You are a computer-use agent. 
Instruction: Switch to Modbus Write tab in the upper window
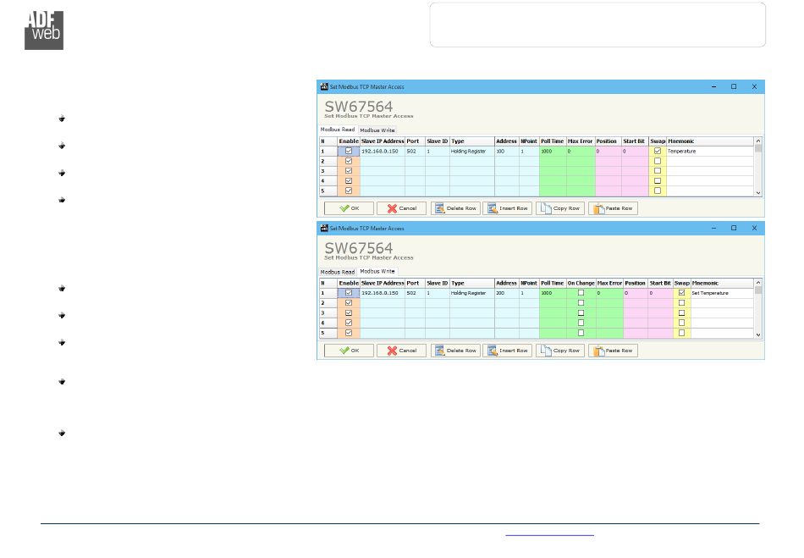click(x=377, y=130)
